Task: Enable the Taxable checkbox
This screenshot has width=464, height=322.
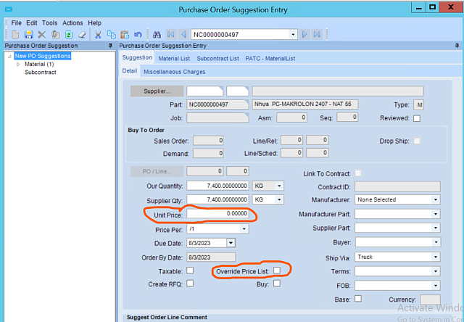Action: click(190, 271)
